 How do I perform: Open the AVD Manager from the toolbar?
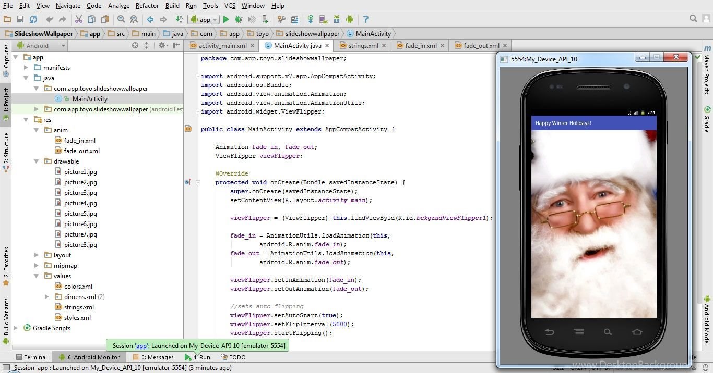click(x=324, y=19)
